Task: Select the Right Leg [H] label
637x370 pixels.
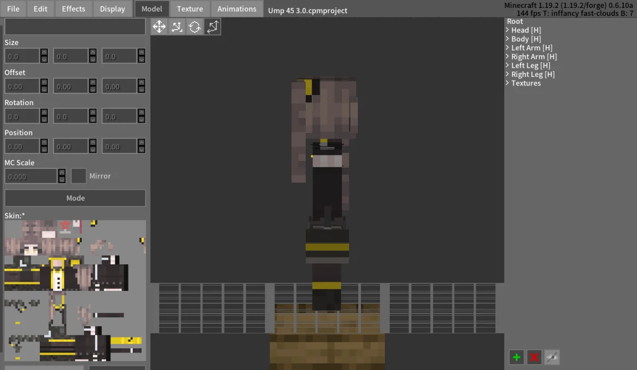Action: click(x=533, y=74)
